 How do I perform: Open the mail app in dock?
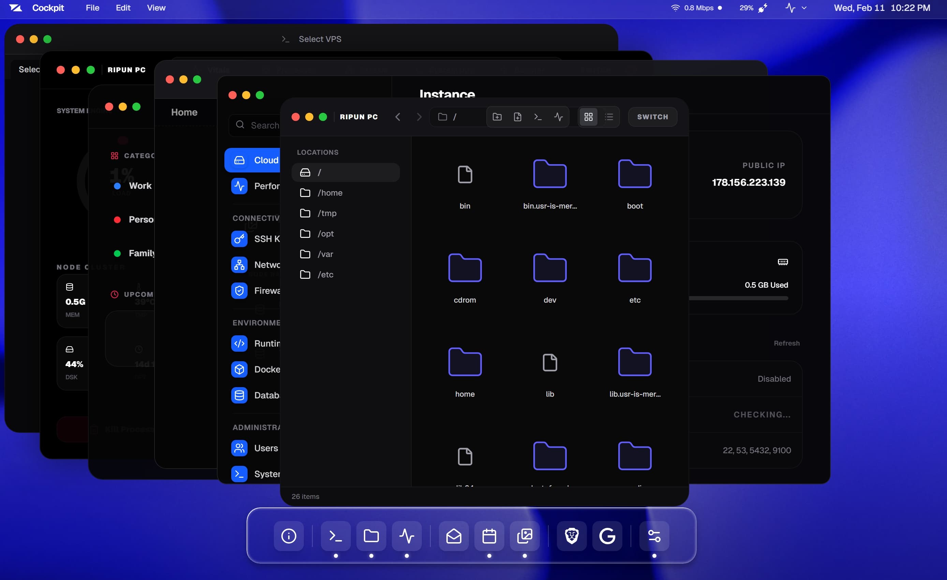[454, 535]
